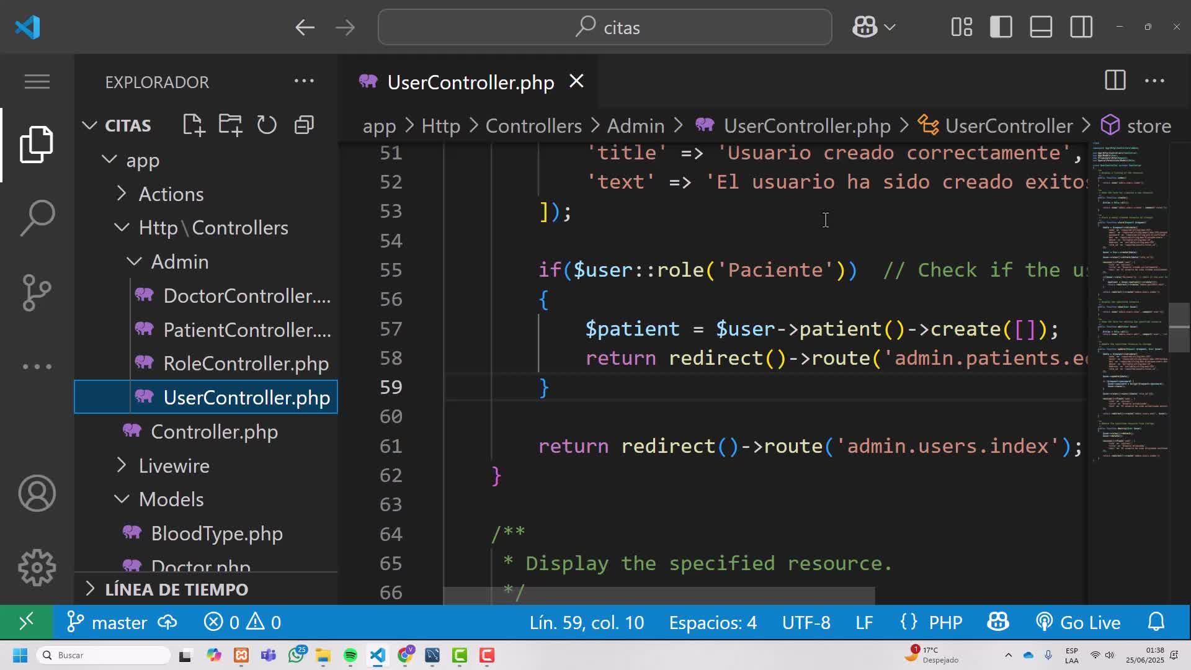
Task: Open notifications bell in status bar
Action: (x=1156, y=622)
